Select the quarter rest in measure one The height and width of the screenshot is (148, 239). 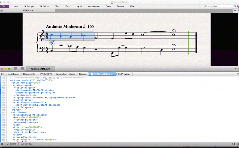[x=61, y=36]
